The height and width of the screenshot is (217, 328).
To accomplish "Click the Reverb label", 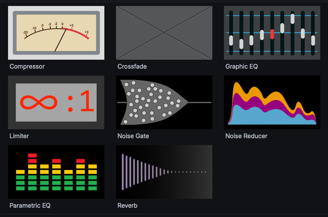I will pyautogui.click(x=127, y=205).
